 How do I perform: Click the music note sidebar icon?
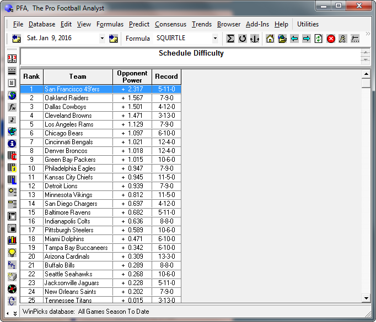click(x=12, y=119)
